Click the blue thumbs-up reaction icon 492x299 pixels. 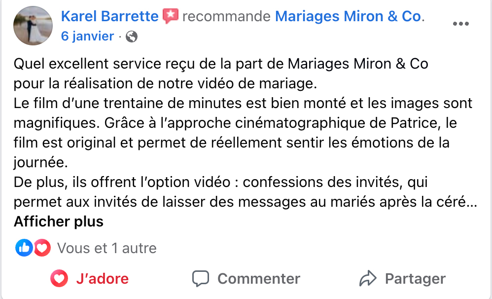point(23,248)
